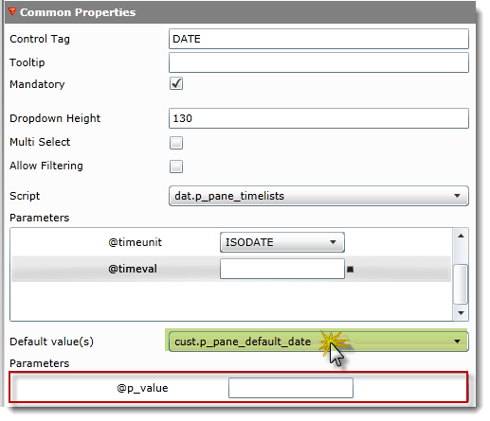Open the @timeunit ISODATE dropdown
The image size is (490, 421).
(281, 242)
